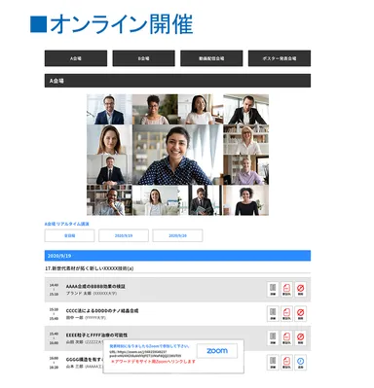Switch to the B会場 venue tab
The width and height of the screenshot is (374, 388).
143,58
